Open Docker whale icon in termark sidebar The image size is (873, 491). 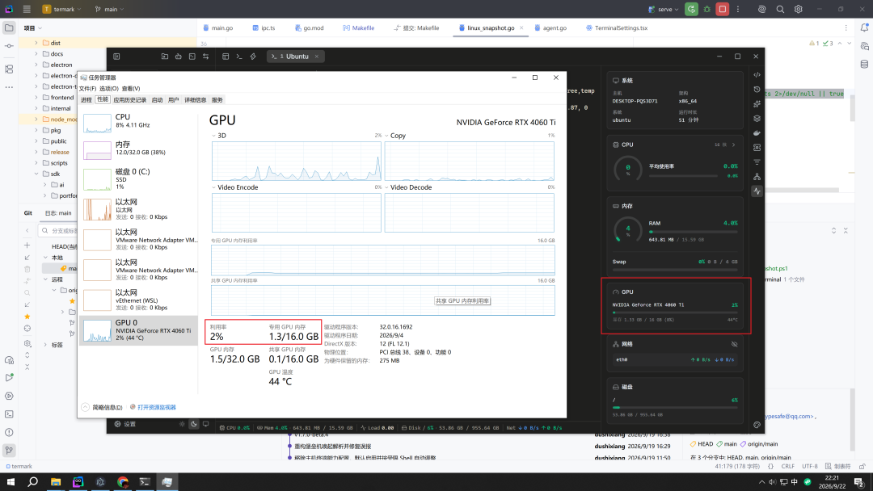click(757, 133)
